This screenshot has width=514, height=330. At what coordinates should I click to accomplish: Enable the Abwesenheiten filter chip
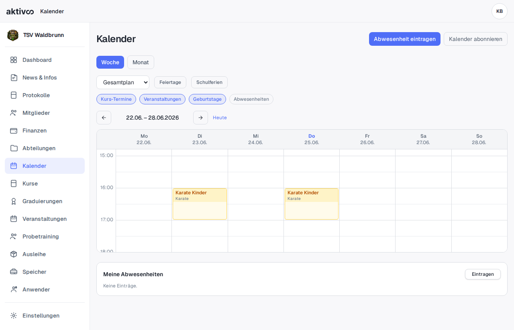pos(251,99)
